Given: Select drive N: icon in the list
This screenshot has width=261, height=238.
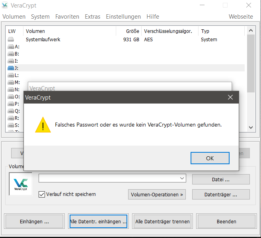Looking at the screenshot, I should [x=11, y=90].
